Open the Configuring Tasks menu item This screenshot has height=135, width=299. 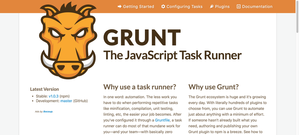click(x=182, y=6)
